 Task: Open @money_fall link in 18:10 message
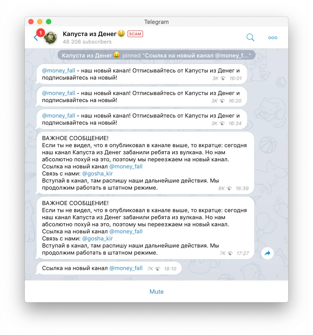[x=126, y=268]
